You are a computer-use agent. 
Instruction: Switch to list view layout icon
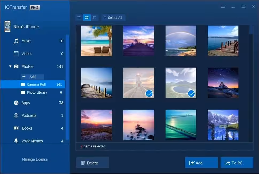coord(79,18)
